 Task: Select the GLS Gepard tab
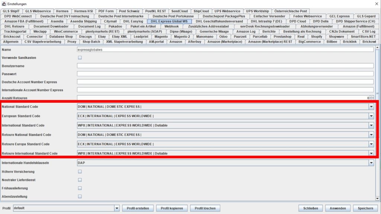point(366,16)
